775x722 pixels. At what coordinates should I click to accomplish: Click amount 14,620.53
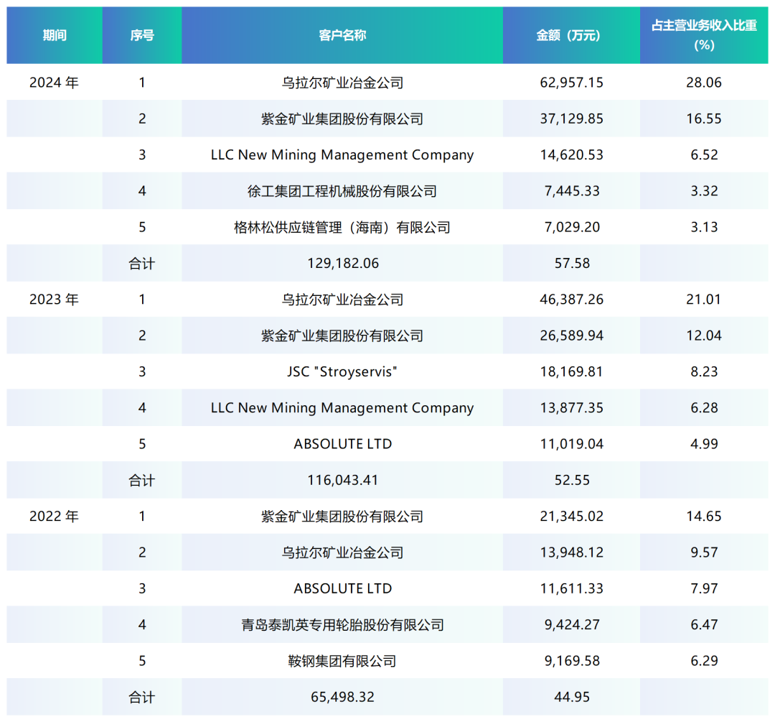tap(571, 154)
